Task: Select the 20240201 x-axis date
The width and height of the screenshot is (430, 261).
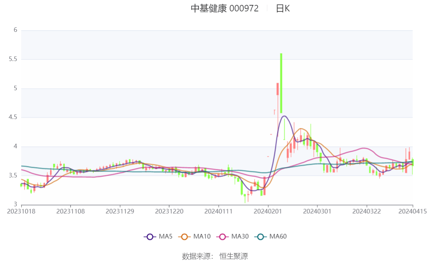Action: [268, 211]
